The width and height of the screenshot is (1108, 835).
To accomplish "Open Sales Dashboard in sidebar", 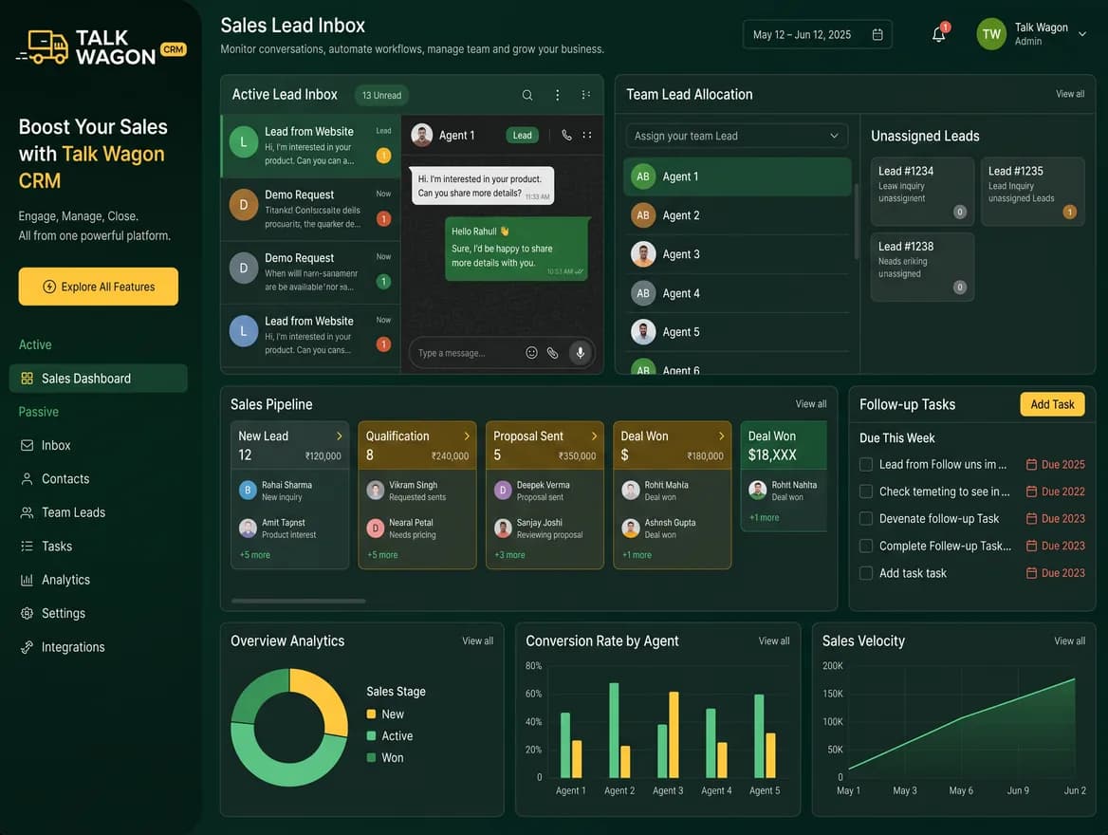I will pos(99,379).
